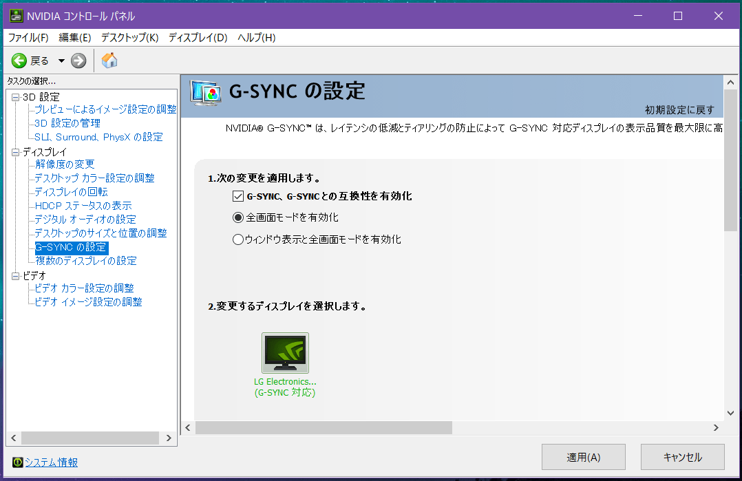
Task: Click main panel horizontal scroll right arrow
Action: (x=716, y=427)
